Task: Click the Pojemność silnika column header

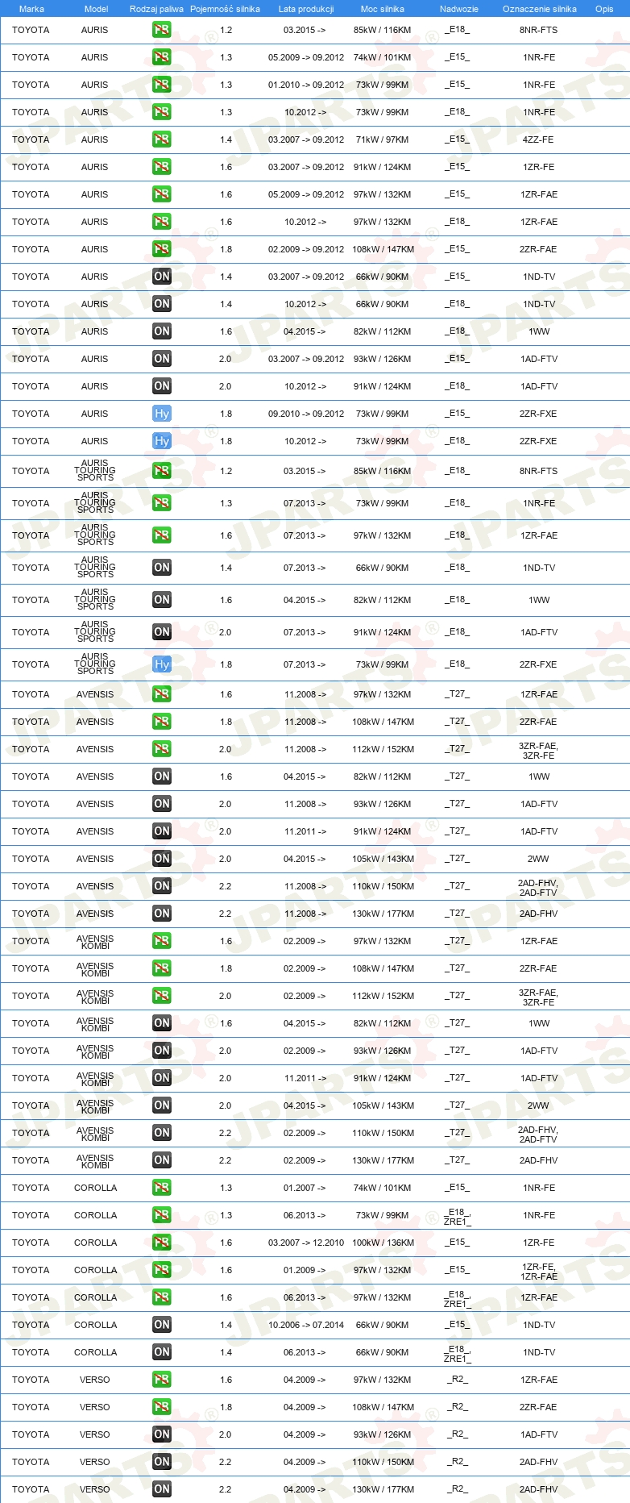Action: click(225, 9)
